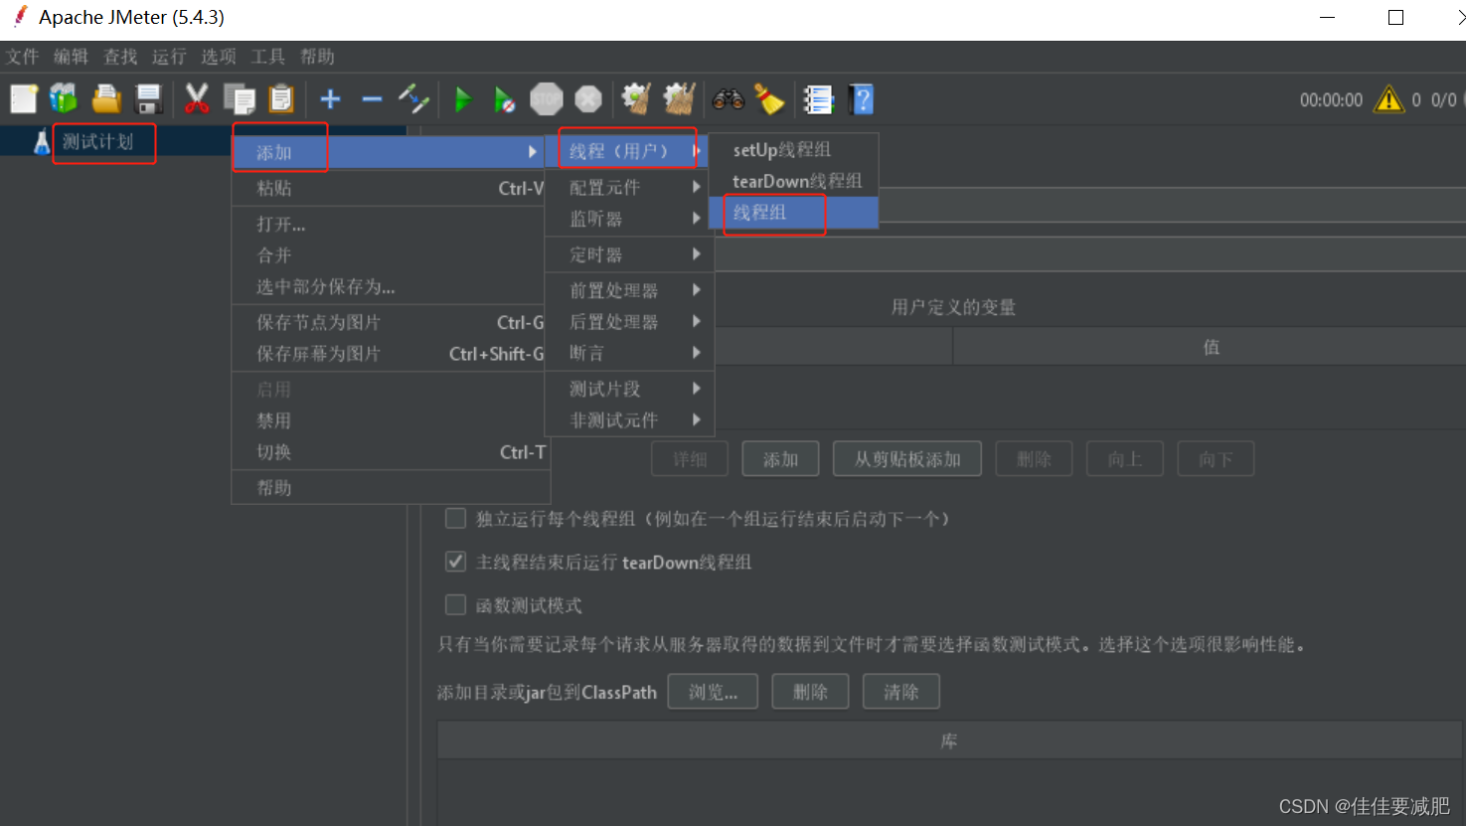Click 合并 in the context menu

pos(389,255)
